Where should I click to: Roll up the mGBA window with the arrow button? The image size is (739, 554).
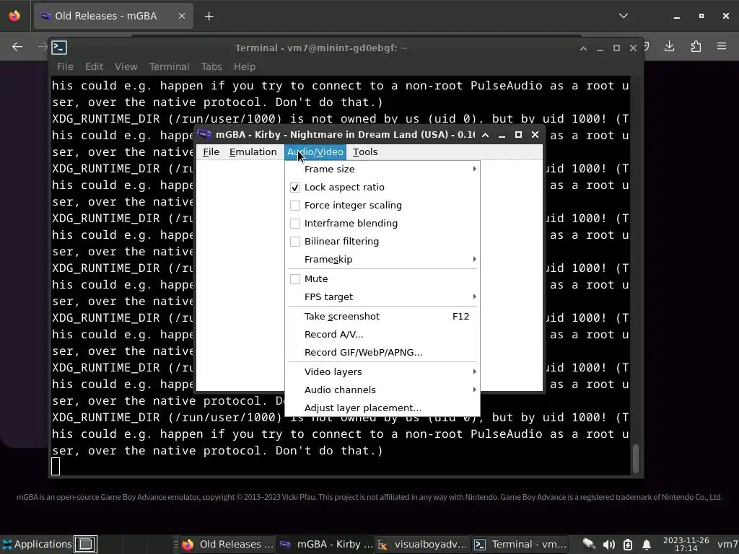click(485, 135)
